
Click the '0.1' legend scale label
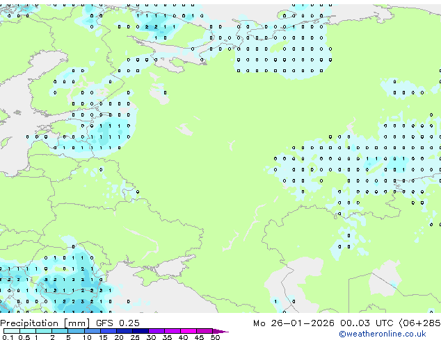[8, 337]
